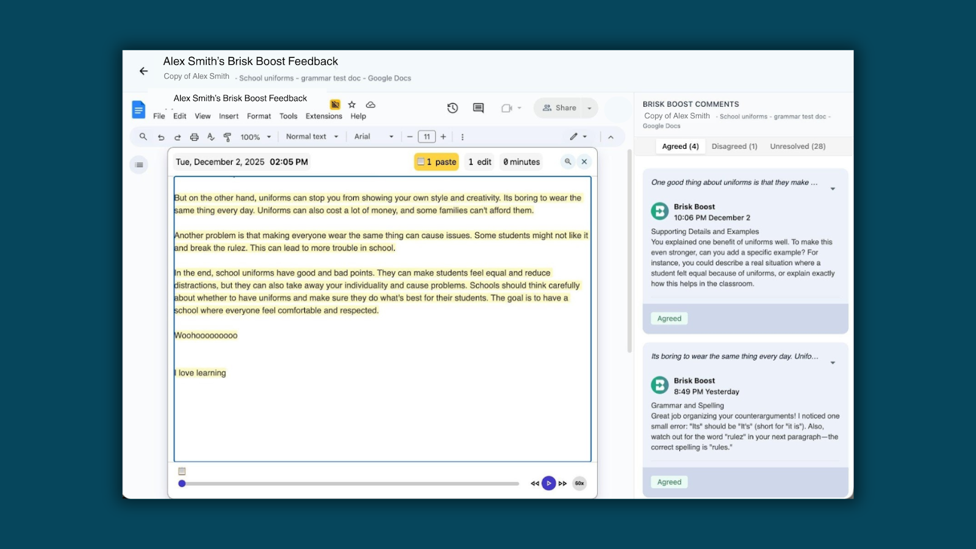
Task: Open the View menu
Action: (x=203, y=116)
